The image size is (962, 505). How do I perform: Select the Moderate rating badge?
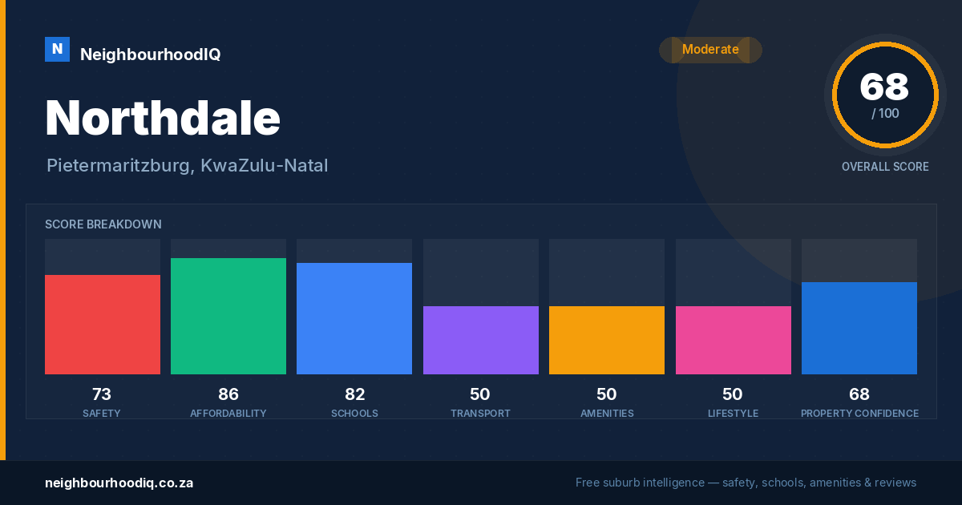(x=710, y=50)
